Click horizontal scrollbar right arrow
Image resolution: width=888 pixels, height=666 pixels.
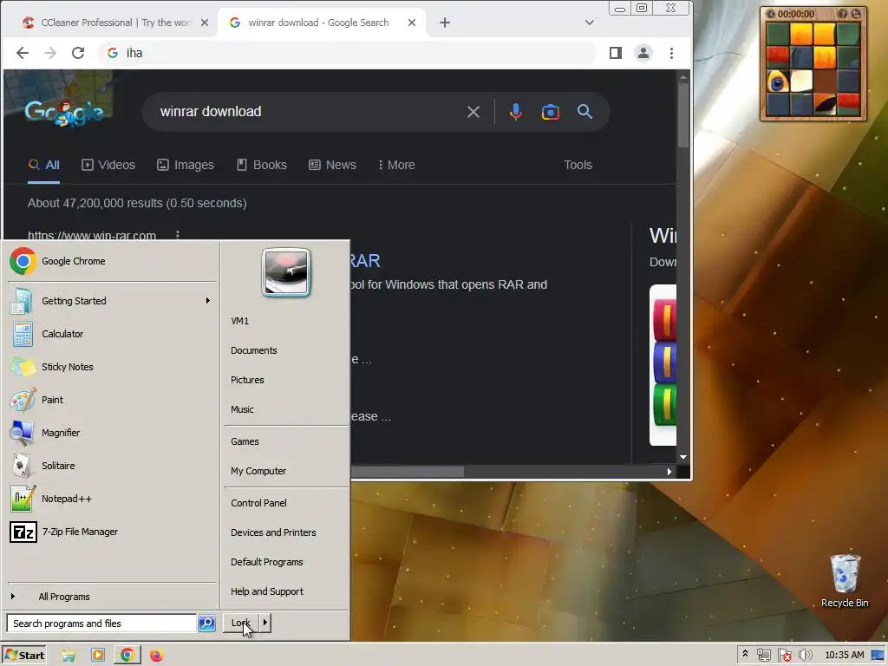coord(669,472)
